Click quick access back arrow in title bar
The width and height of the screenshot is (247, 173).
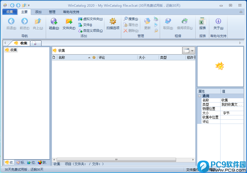pos(12,5)
